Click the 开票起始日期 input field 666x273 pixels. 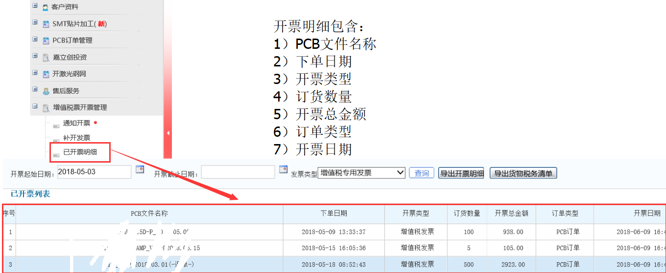coord(94,172)
